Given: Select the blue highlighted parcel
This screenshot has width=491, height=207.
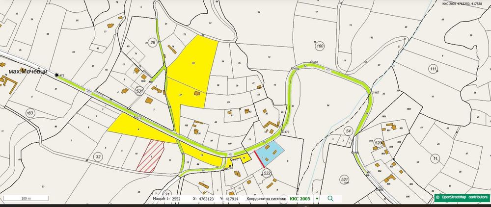Looking at the screenshot, I should pyautogui.click(x=271, y=152).
